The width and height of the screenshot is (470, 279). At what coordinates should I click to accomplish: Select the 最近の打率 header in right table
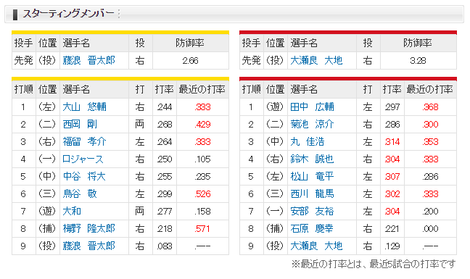click(430, 89)
